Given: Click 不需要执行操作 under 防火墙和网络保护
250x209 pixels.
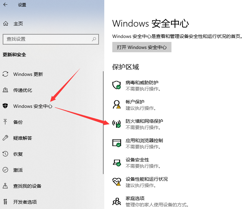Looking at the screenshot, I should click(x=143, y=127).
